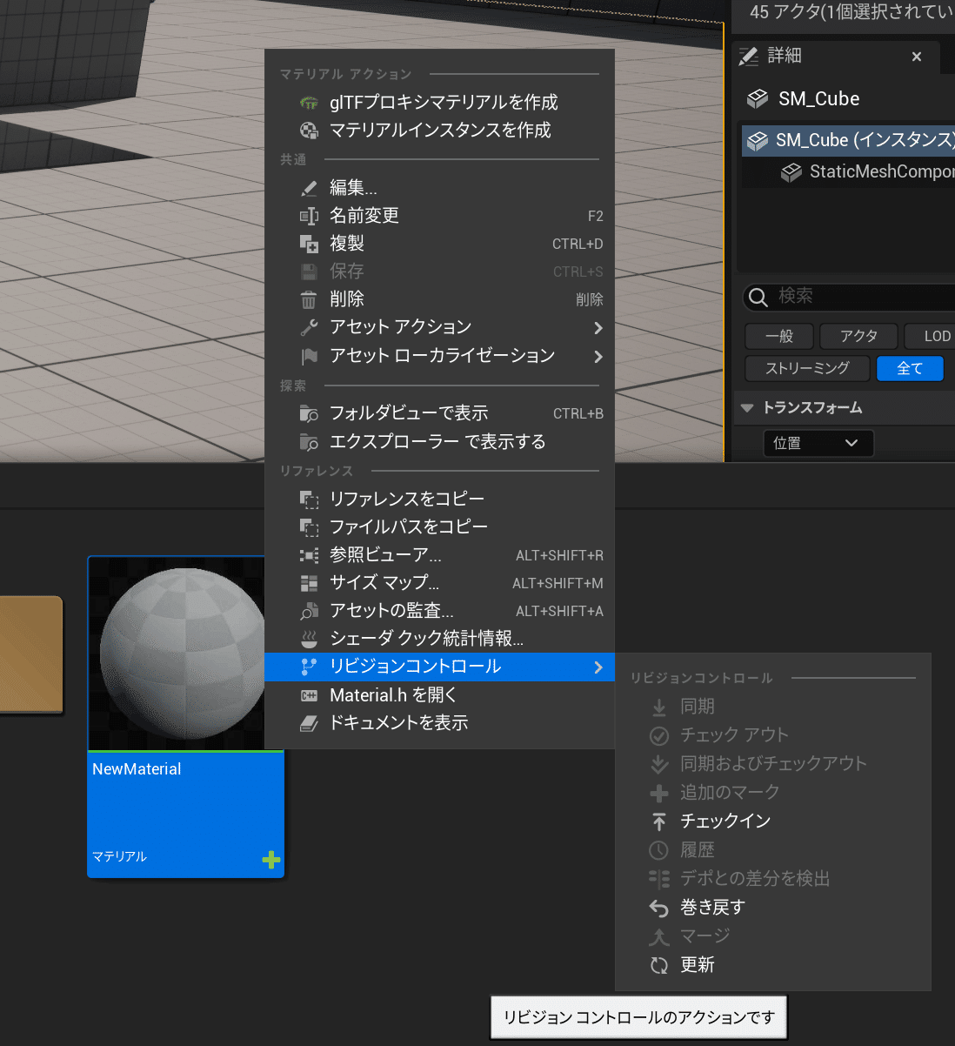
Task: Click the document icon beside ドキュメントを表示
Action: coord(309,723)
